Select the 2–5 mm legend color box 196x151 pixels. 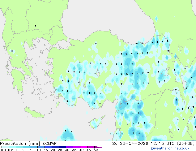click(x=27, y=147)
